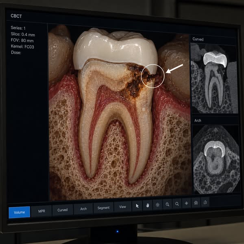Click the 'Series: 1' info line
244x244 pixels.
[18, 28]
